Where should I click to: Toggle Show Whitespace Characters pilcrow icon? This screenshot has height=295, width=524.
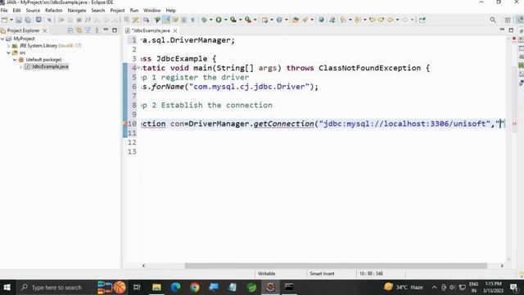pos(193,20)
